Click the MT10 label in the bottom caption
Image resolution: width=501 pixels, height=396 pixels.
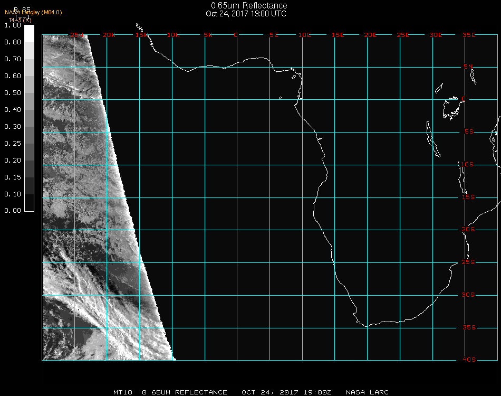point(122,392)
